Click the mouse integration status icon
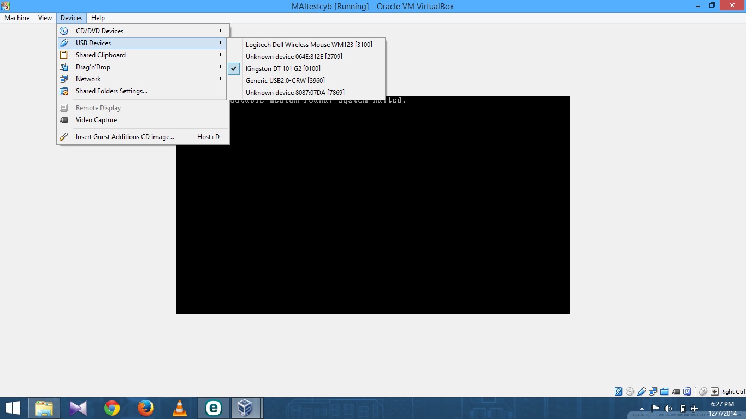746x419 pixels. tap(703, 392)
